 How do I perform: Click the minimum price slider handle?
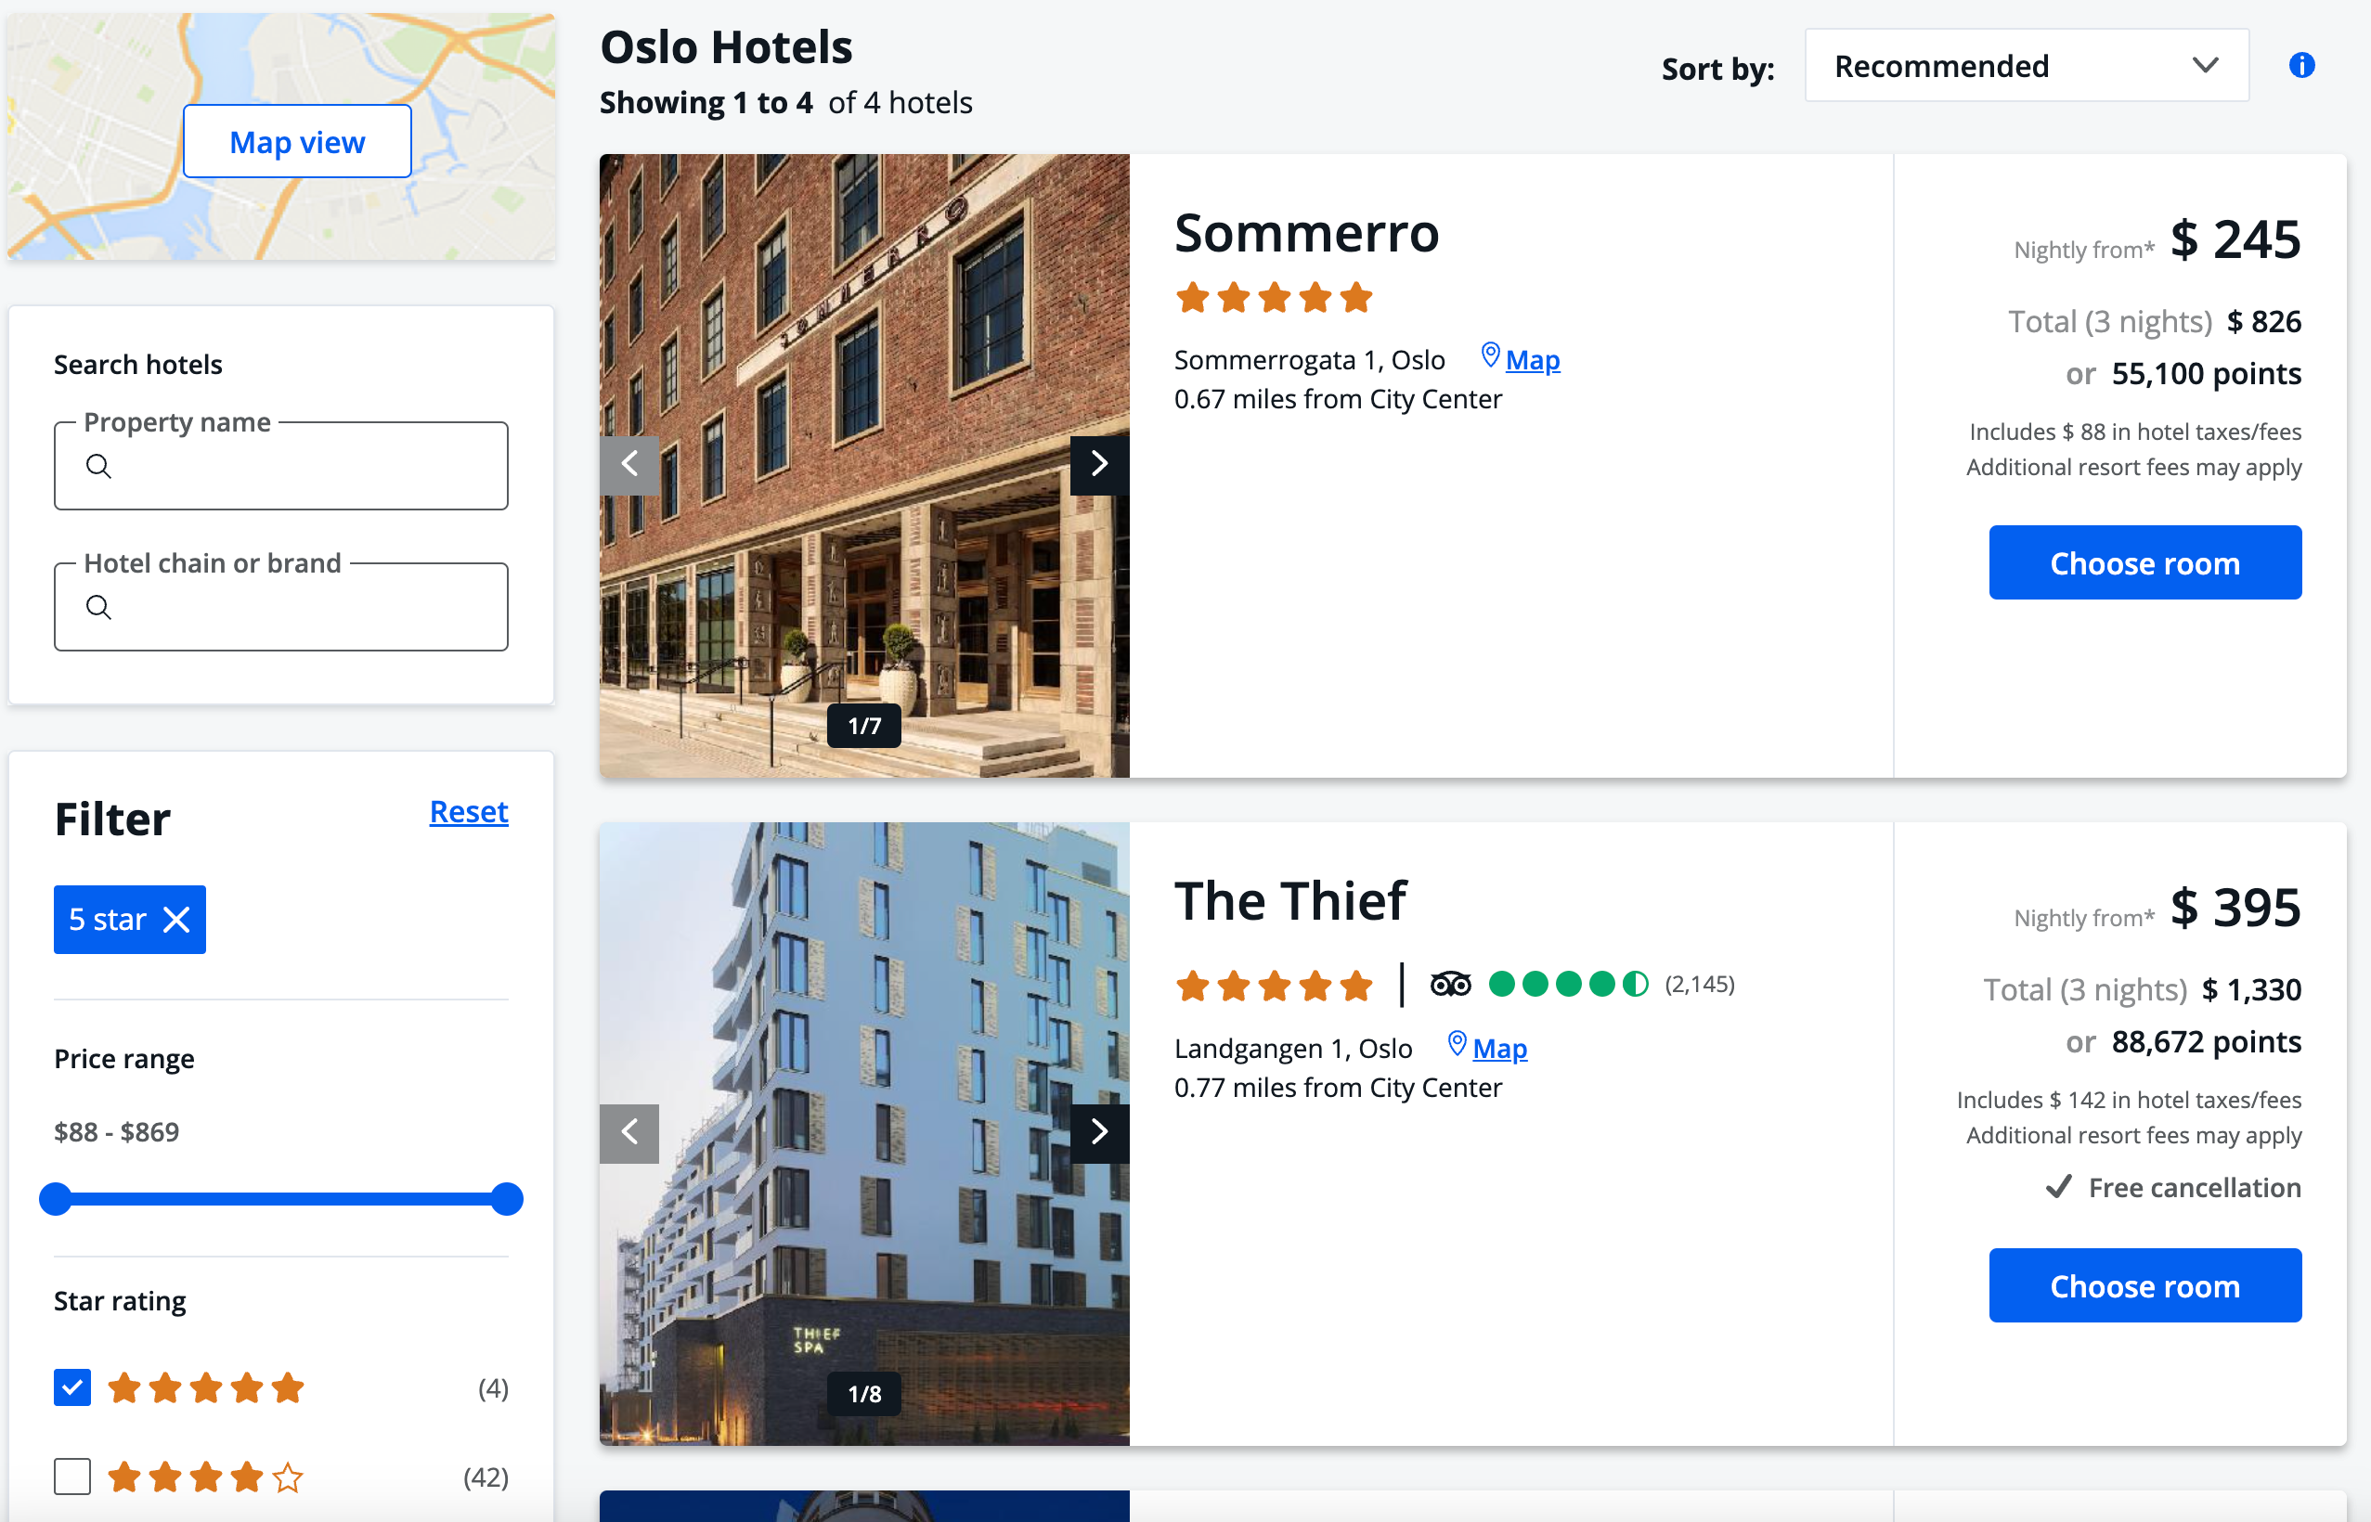point(56,1199)
